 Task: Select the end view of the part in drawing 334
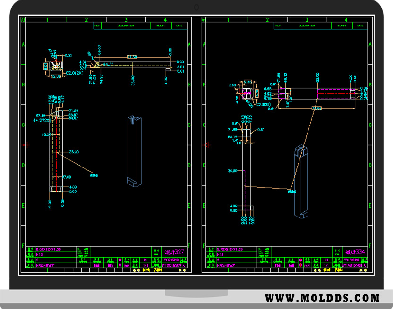click(248, 93)
